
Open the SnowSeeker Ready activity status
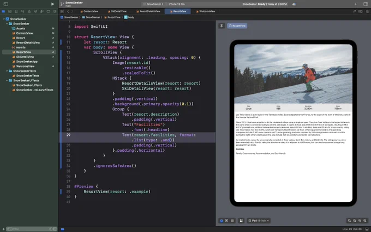pyautogui.click(x=265, y=4)
